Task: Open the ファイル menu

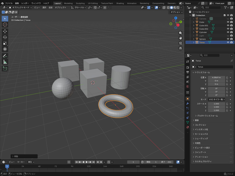Action: pos(9,3)
